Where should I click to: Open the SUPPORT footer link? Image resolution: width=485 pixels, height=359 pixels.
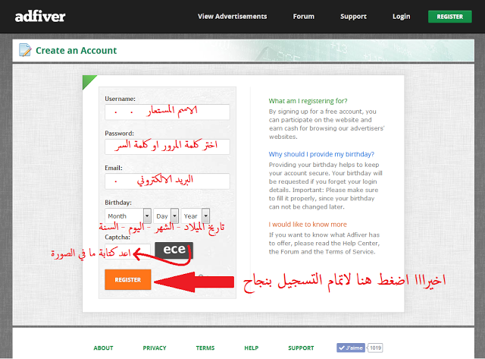tap(301, 348)
